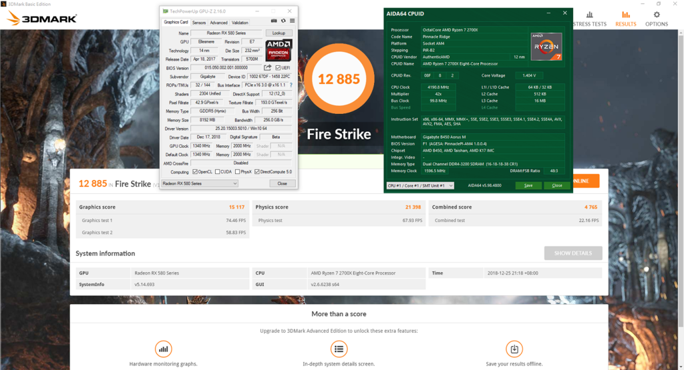The height and width of the screenshot is (370, 684).
Task: Click Physics test result 67.93 FPS
Action: coord(412,221)
